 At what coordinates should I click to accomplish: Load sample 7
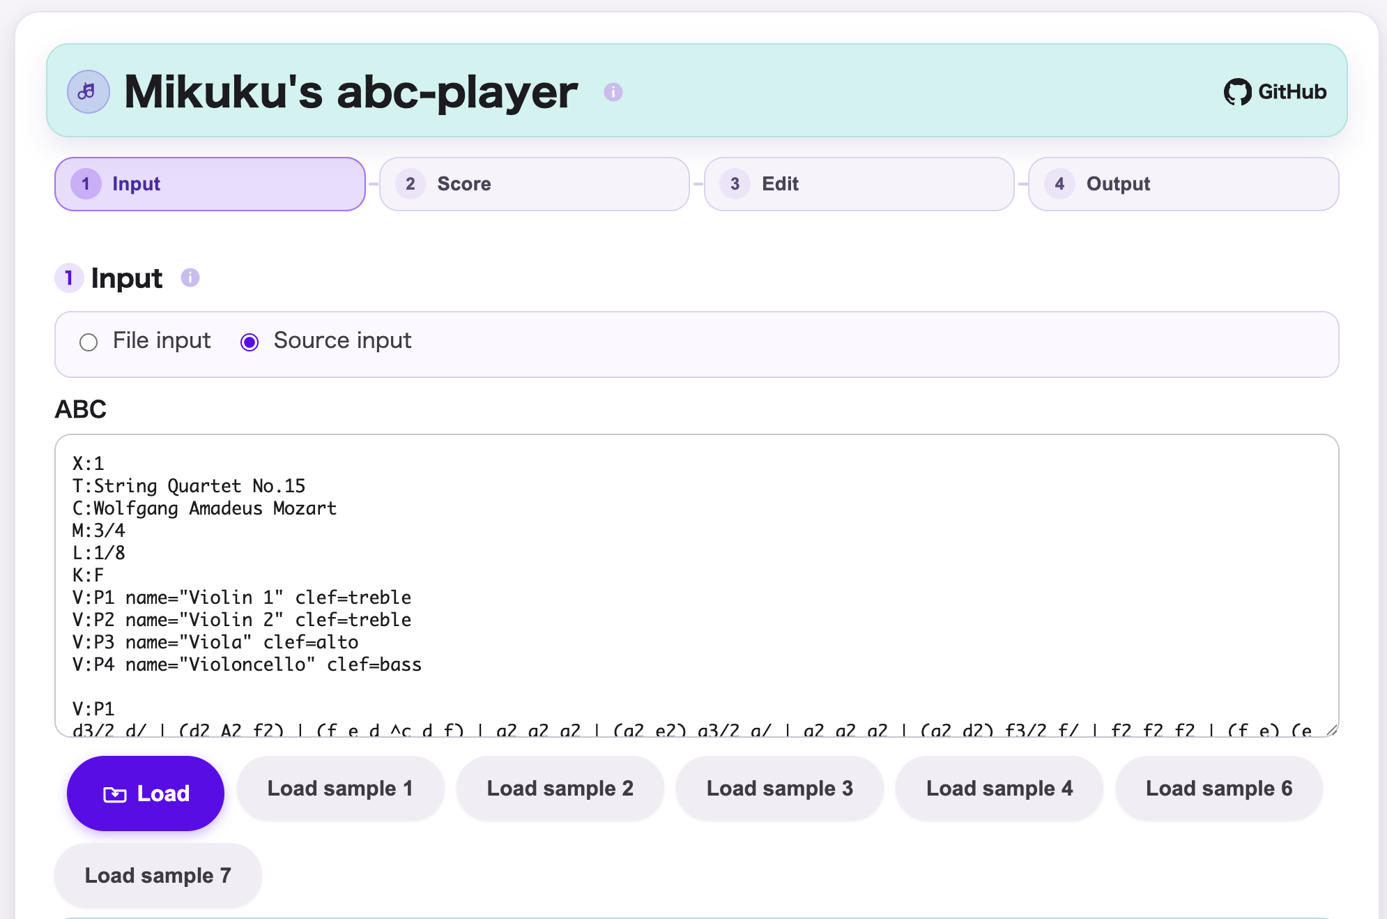(158, 875)
